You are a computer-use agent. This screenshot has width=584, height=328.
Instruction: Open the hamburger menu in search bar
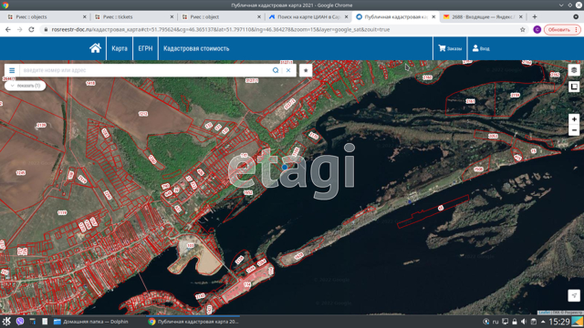tap(12, 70)
